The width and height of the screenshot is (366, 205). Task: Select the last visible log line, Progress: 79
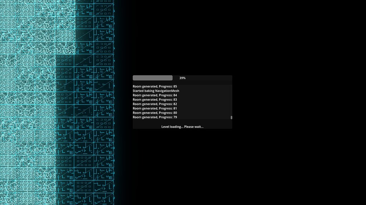tap(155, 117)
